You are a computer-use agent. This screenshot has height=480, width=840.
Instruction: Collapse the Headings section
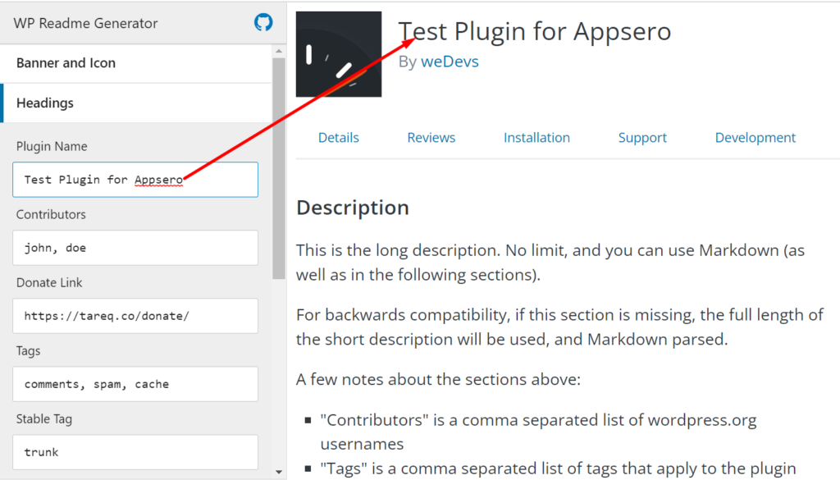point(136,103)
